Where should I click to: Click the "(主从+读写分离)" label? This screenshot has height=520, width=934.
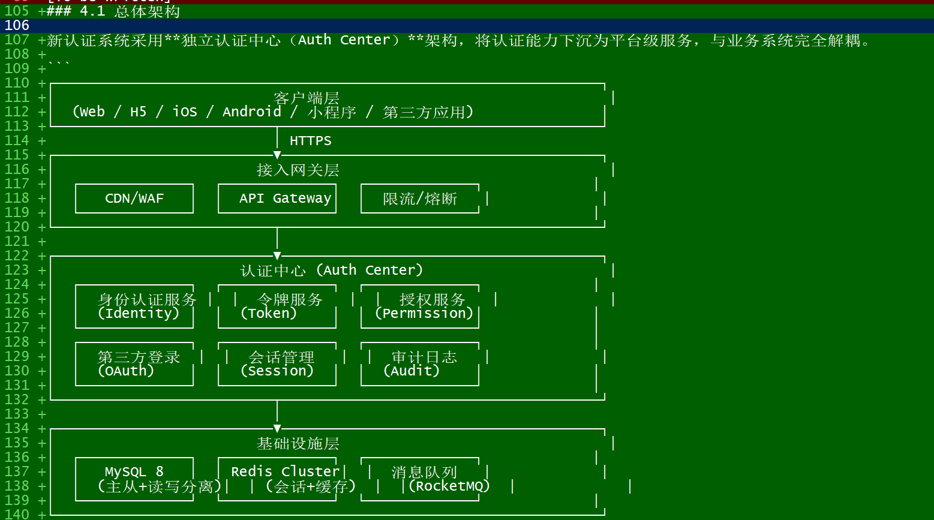click(x=160, y=486)
